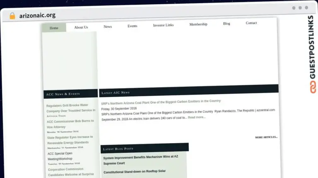This screenshot has height=178, width=318.
Task: Open the Home navigation tab
Action: point(54,28)
